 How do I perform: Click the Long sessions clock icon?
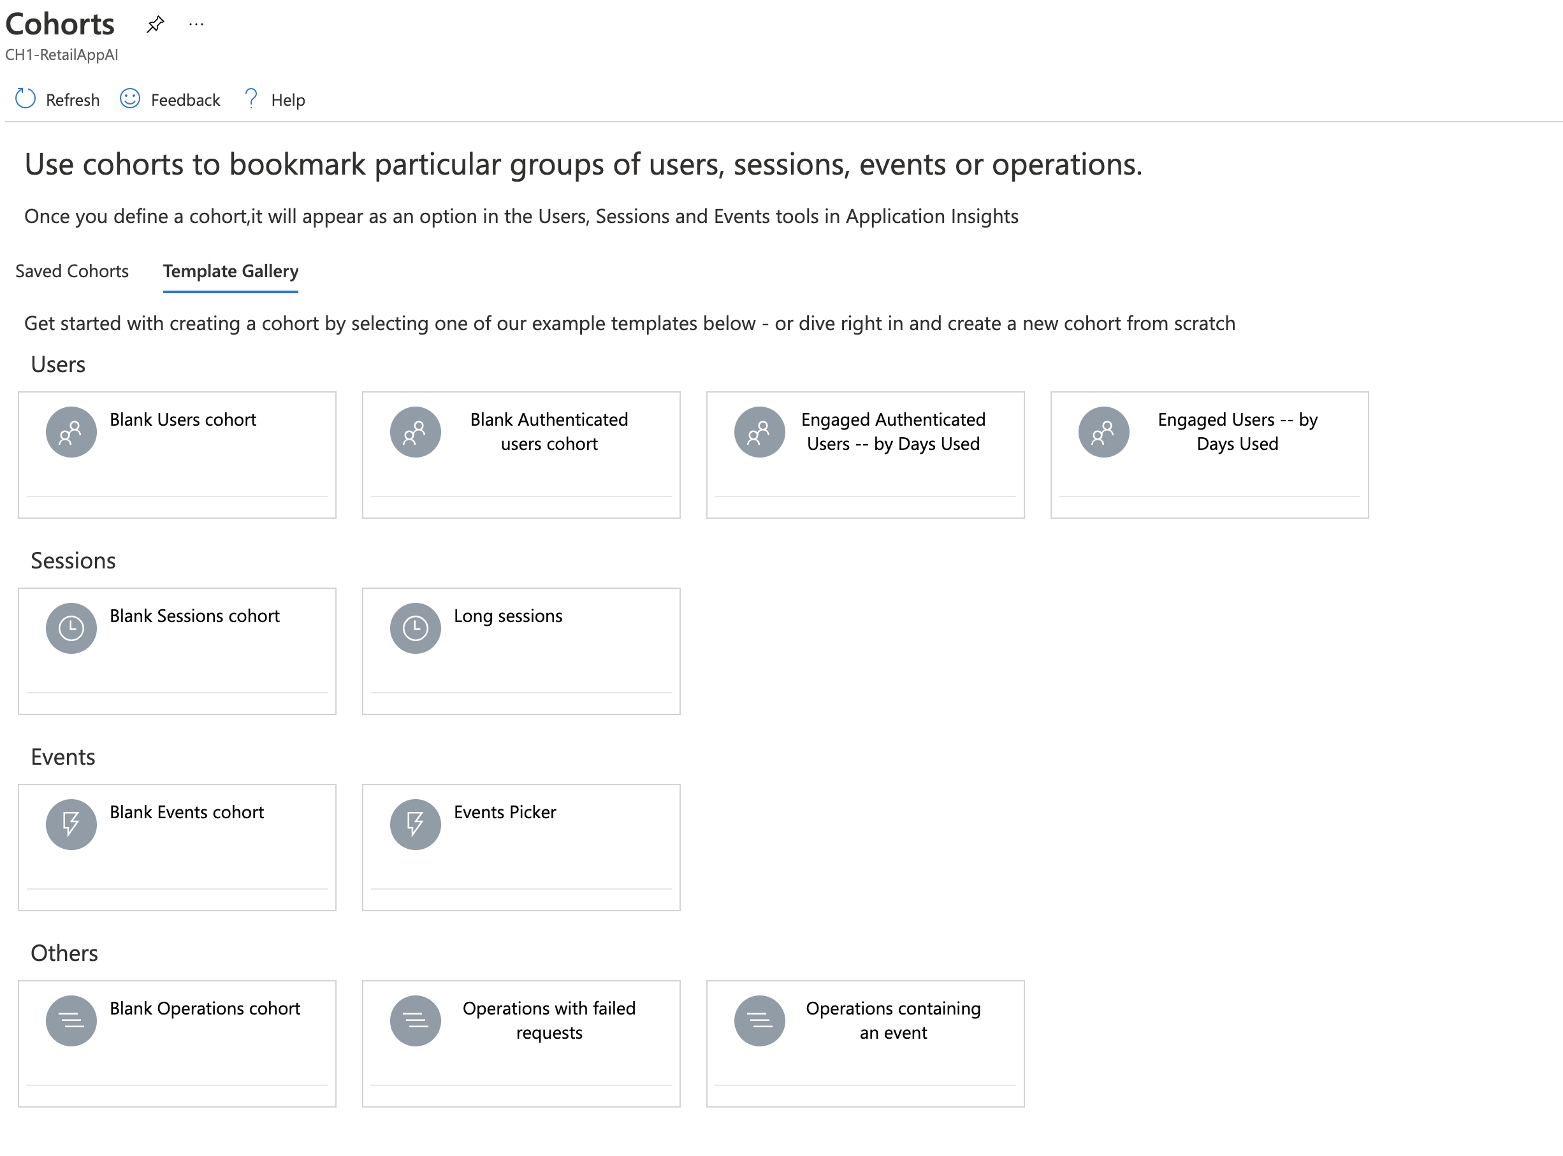click(x=415, y=628)
